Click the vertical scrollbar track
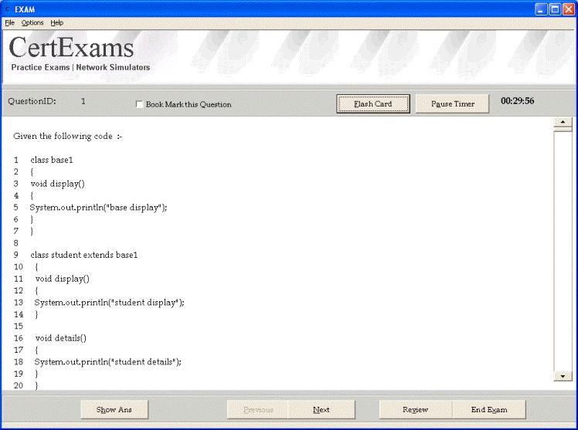 pyautogui.click(x=563, y=252)
